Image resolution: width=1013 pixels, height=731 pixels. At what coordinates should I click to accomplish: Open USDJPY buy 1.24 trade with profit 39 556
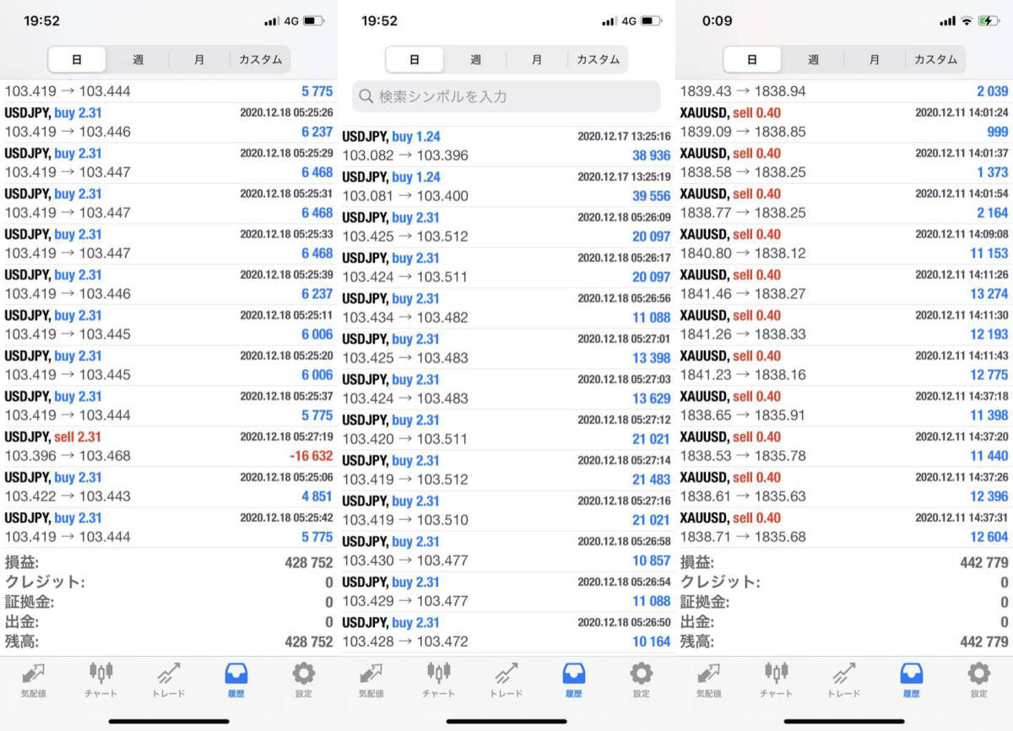tap(506, 187)
